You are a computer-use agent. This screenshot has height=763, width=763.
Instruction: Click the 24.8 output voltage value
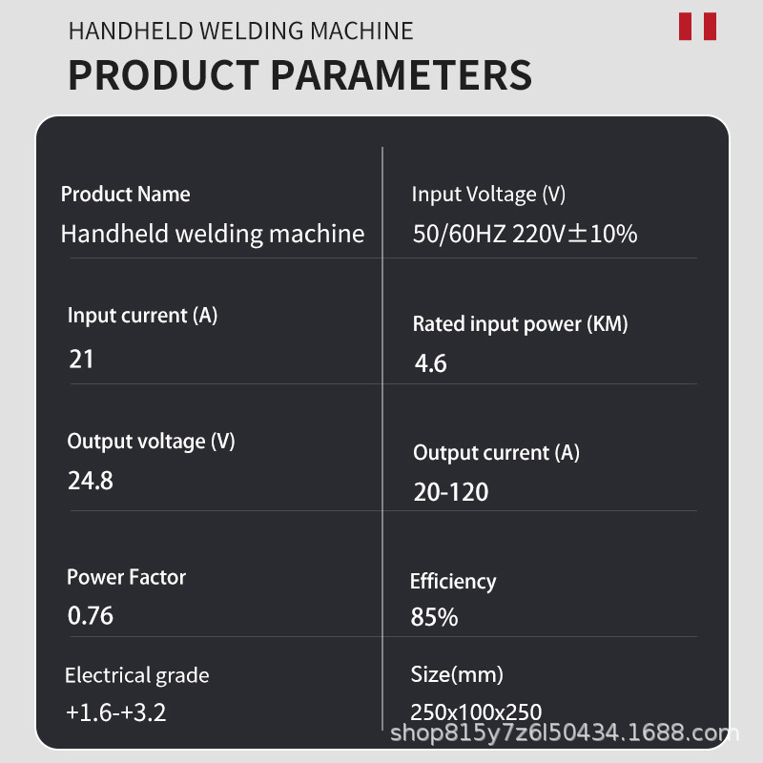click(x=91, y=481)
